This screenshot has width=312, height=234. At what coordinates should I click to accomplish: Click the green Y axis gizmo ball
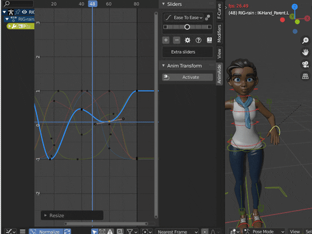coord(292,16)
